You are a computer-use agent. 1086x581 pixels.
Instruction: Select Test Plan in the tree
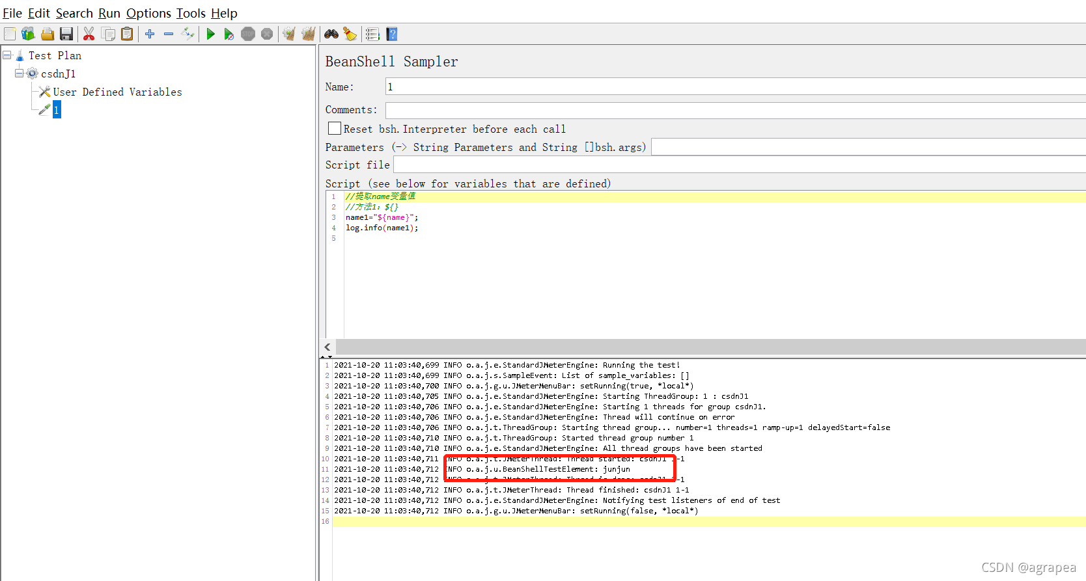click(55, 55)
